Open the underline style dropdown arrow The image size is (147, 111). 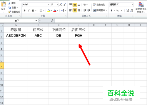pyautogui.click(x=36, y=11)
